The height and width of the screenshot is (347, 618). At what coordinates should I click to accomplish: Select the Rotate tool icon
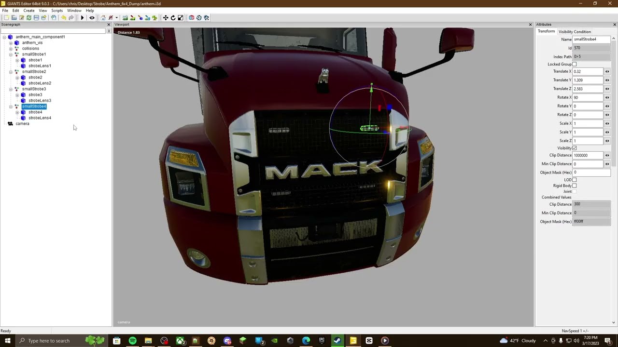point(173,18)
